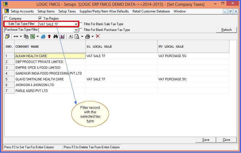Click the PU LOCAL SALE column header
This screenshot has width=241, height=153.
pos(193,46)
